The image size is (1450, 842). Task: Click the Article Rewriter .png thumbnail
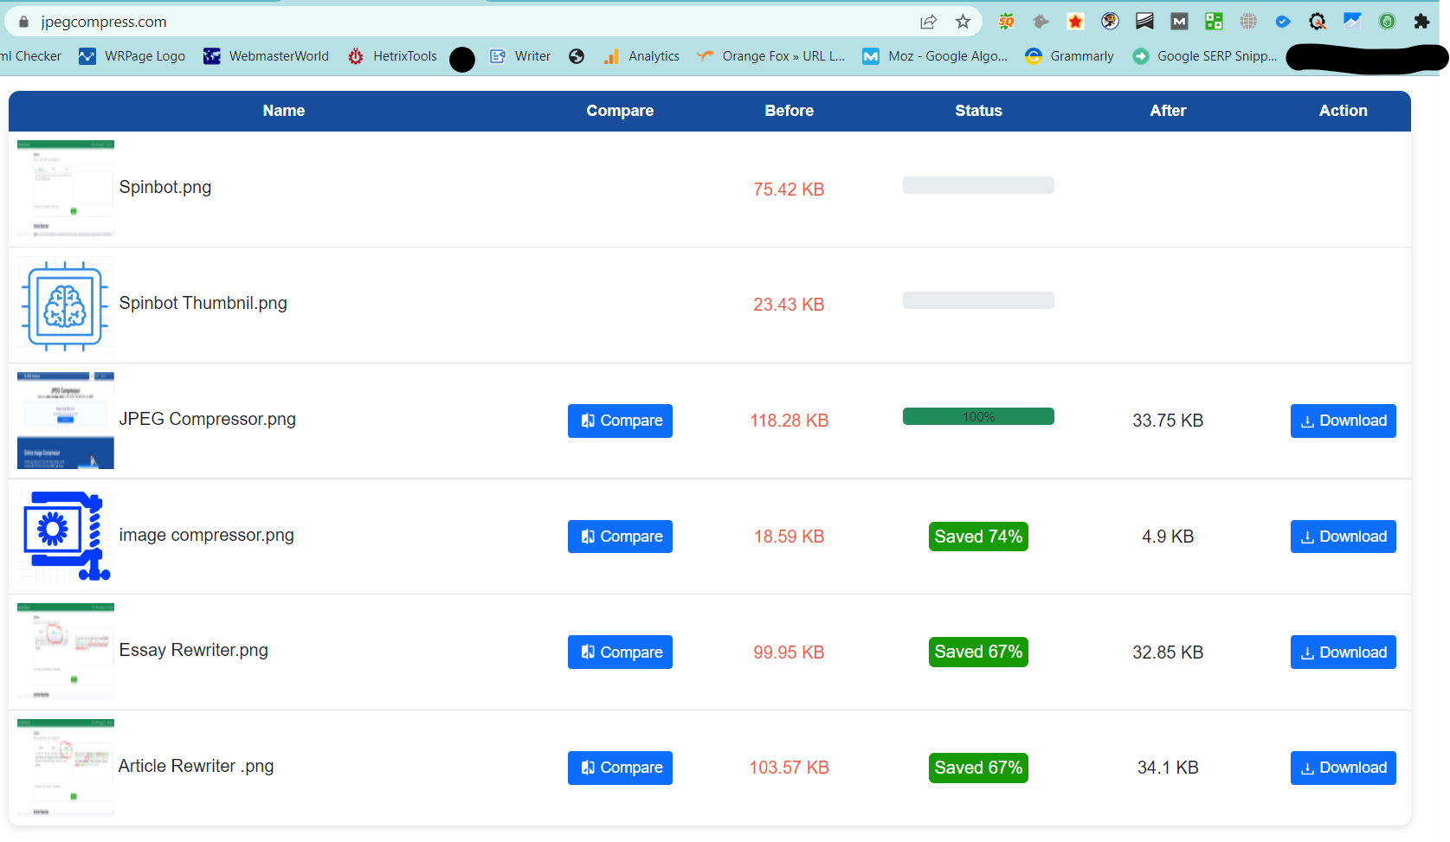66,768
